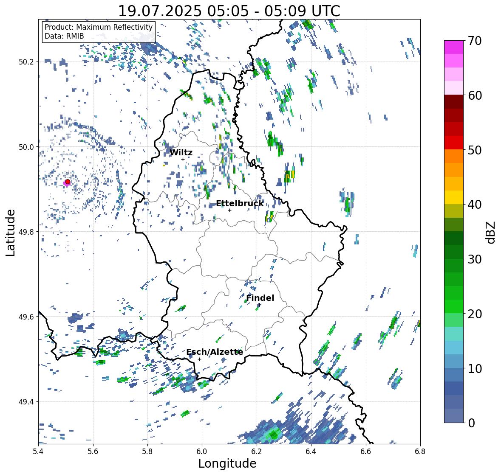Click the Esch/Alzette city label
Screen dimensions: 501x474
[215, 352]
